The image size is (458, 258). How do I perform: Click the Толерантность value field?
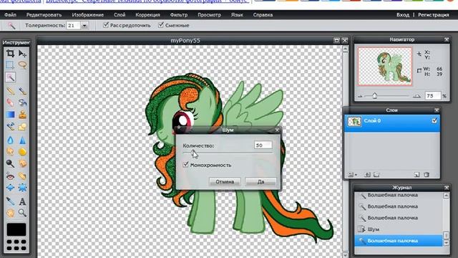[x=73, y=26]
